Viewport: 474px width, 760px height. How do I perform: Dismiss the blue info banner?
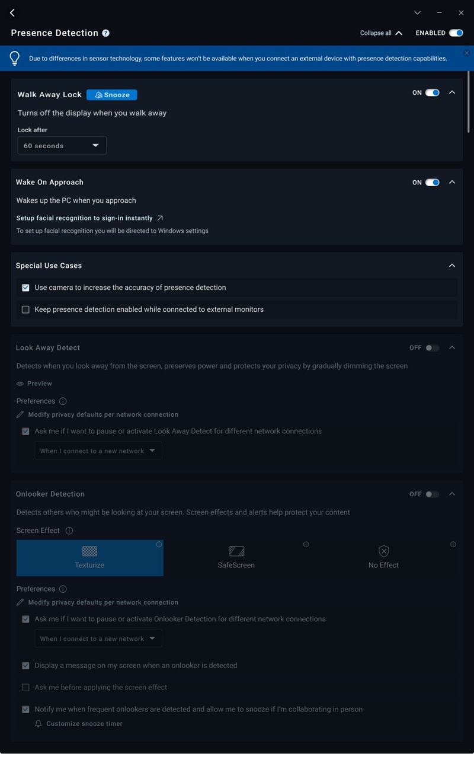click(466, 53)
